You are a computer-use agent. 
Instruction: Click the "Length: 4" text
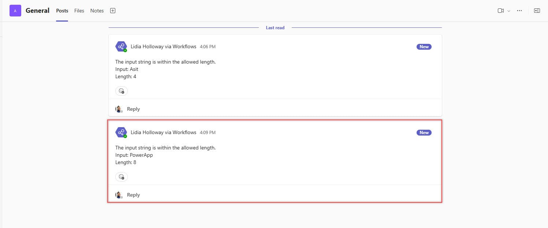pos(126,76)
